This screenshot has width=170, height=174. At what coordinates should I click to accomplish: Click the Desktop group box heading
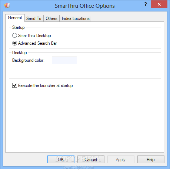pos(20,53)
